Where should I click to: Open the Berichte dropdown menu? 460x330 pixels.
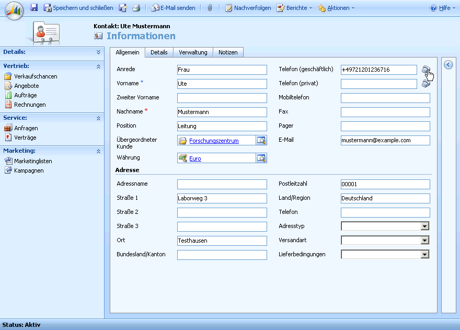coord(294,8)
